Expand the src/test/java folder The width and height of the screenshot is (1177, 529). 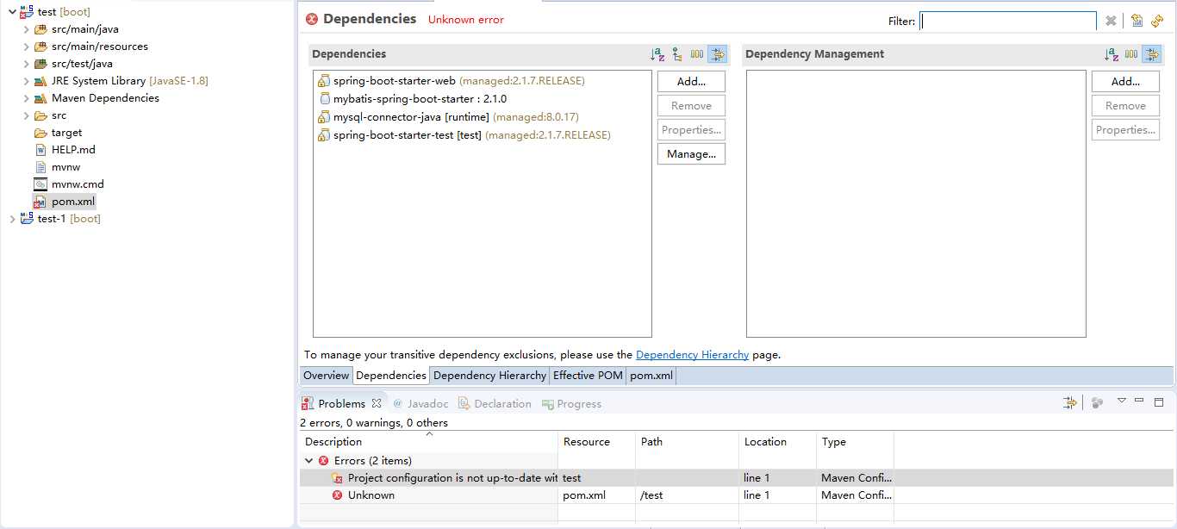coord(26,64)
